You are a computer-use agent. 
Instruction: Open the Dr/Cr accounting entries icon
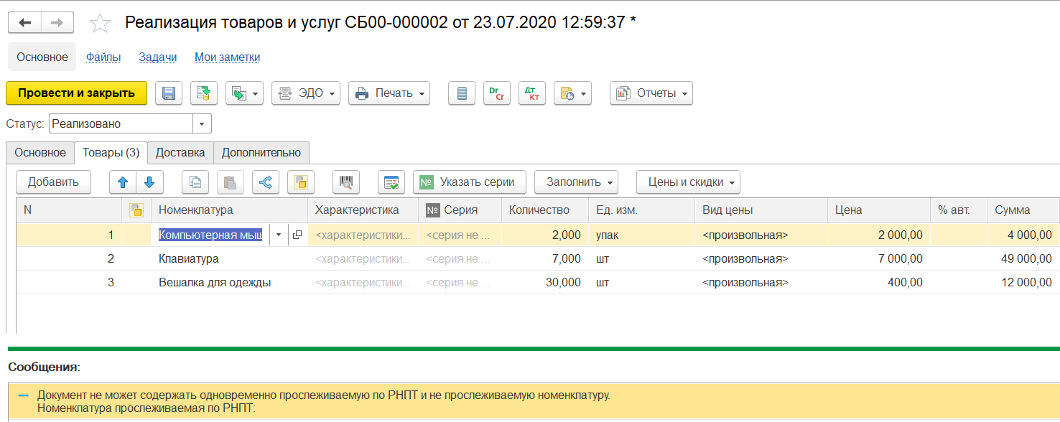tap(497, 93)
